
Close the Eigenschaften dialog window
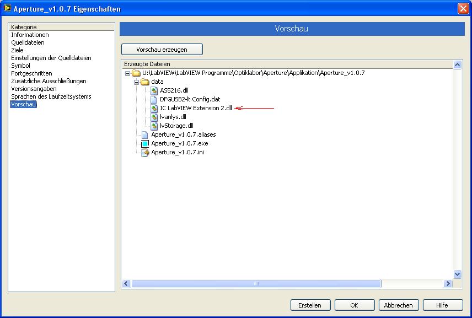(463, 8)
